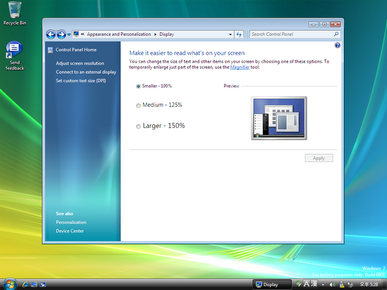Open Control Panel Home
The height and width of the screenshot is (290, 387).
coord(76,50)
